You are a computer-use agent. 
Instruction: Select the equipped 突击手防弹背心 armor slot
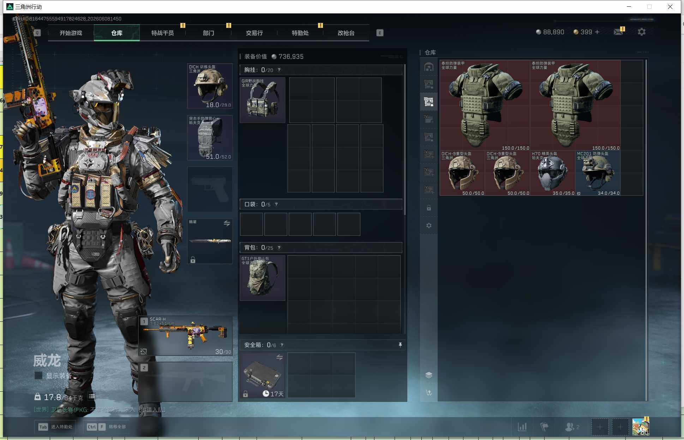click(x=210, y=138)
